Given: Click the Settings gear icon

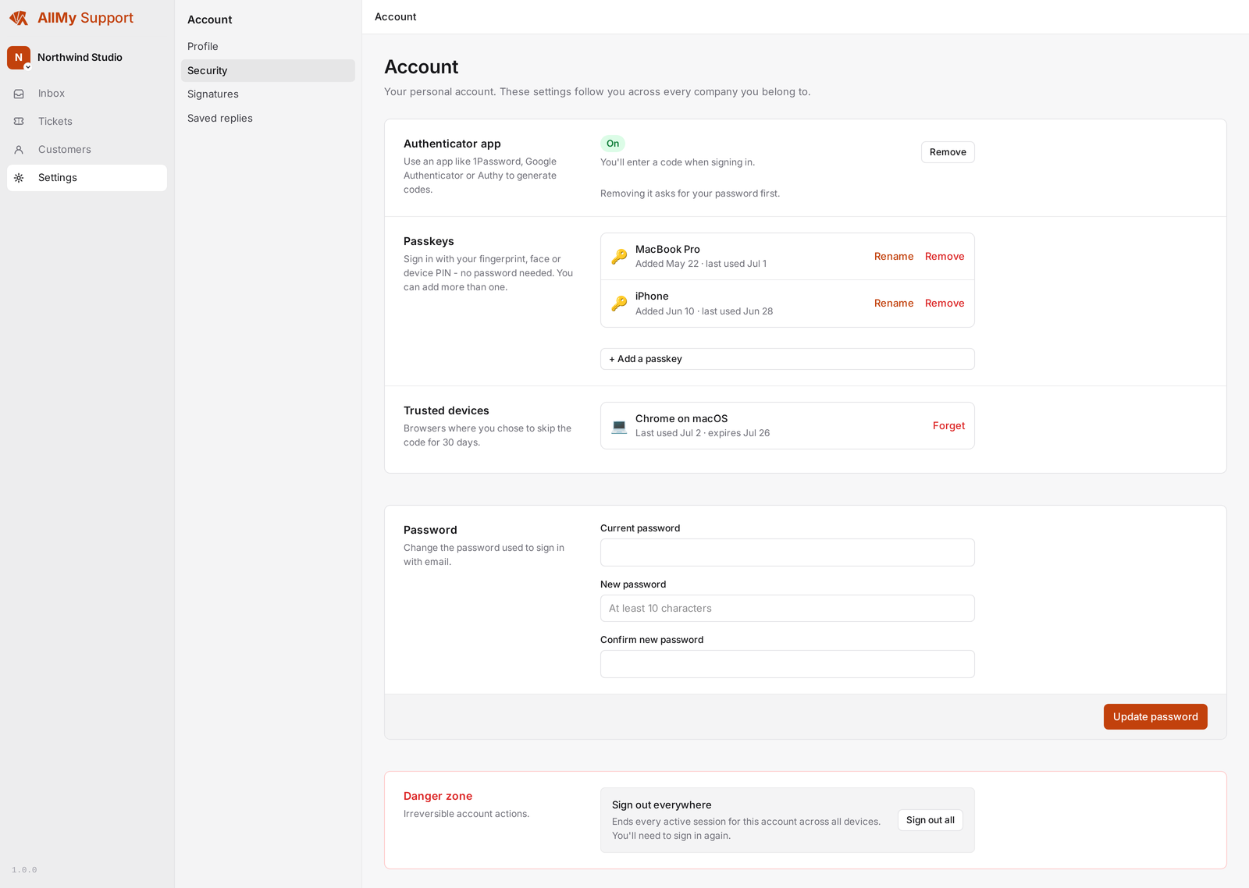Looking at the screenshot, I should tap(19, 178).
